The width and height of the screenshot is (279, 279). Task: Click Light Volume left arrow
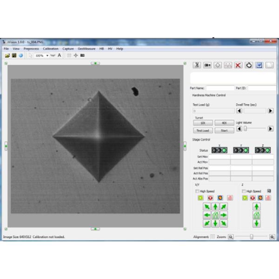click(x=239, y=128)
